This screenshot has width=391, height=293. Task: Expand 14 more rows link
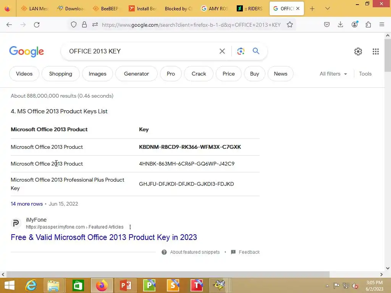click(27, 204)
